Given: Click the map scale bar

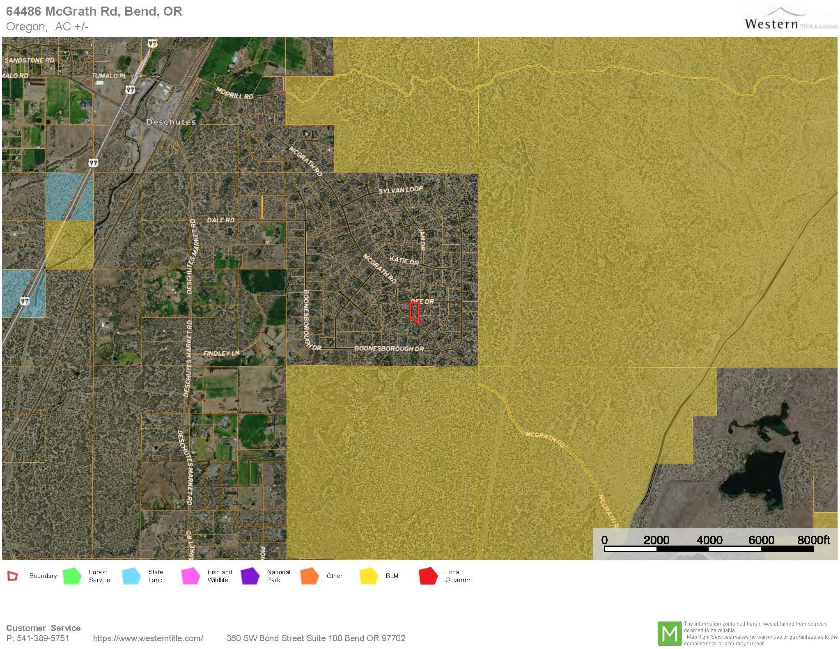Looking at the screenshot, I should pyautogui.click(x=709, y=548).
